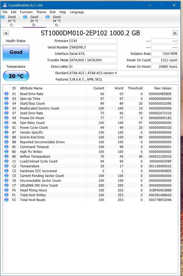Go to previous disk with left arrow

(x=6, y=33)
